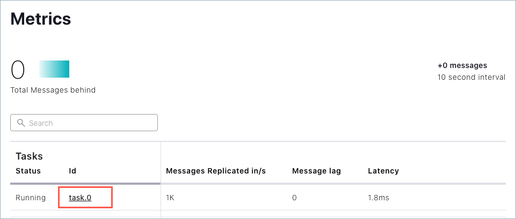Click the message lag value 0 in row
This screenshot has height=219, width=516.
point(294,198)
